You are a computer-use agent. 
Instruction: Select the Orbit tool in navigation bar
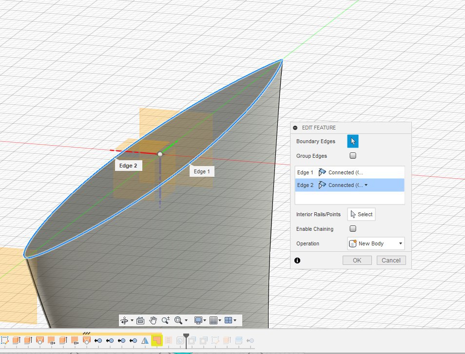(124, 320)
